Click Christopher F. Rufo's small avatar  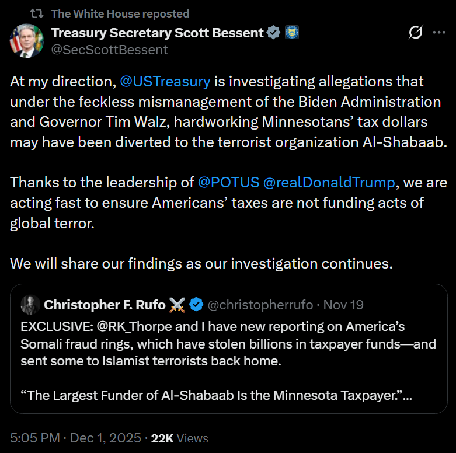30,304
